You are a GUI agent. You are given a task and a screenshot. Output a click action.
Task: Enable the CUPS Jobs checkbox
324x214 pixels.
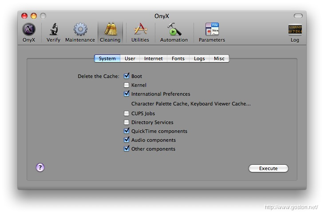click(126, 113)
